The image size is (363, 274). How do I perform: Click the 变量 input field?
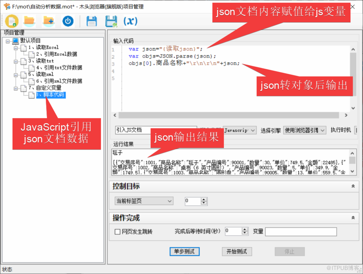[x=301, y=232]
